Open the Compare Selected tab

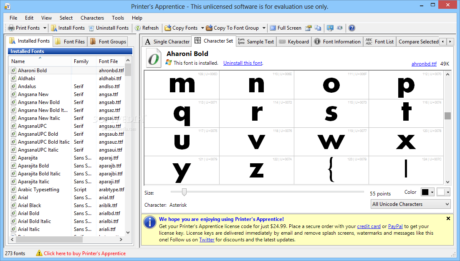pos(418,42)
